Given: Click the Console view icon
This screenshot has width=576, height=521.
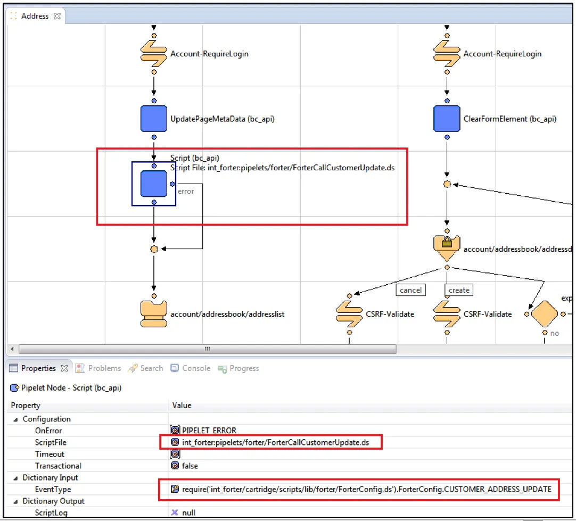Looking at the screenshot, I should coord(175,368).
